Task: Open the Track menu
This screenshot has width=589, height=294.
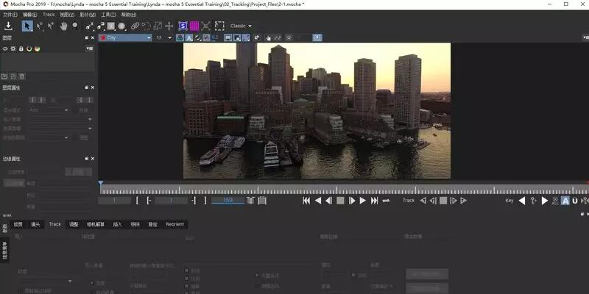Action: [x=49, y=15]
